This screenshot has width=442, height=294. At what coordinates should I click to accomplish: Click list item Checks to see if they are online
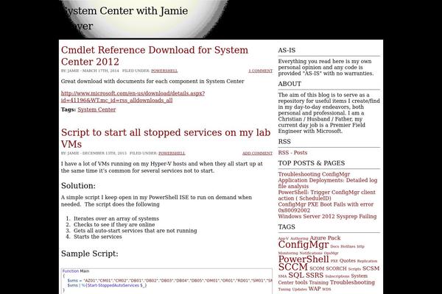point(114,224)
